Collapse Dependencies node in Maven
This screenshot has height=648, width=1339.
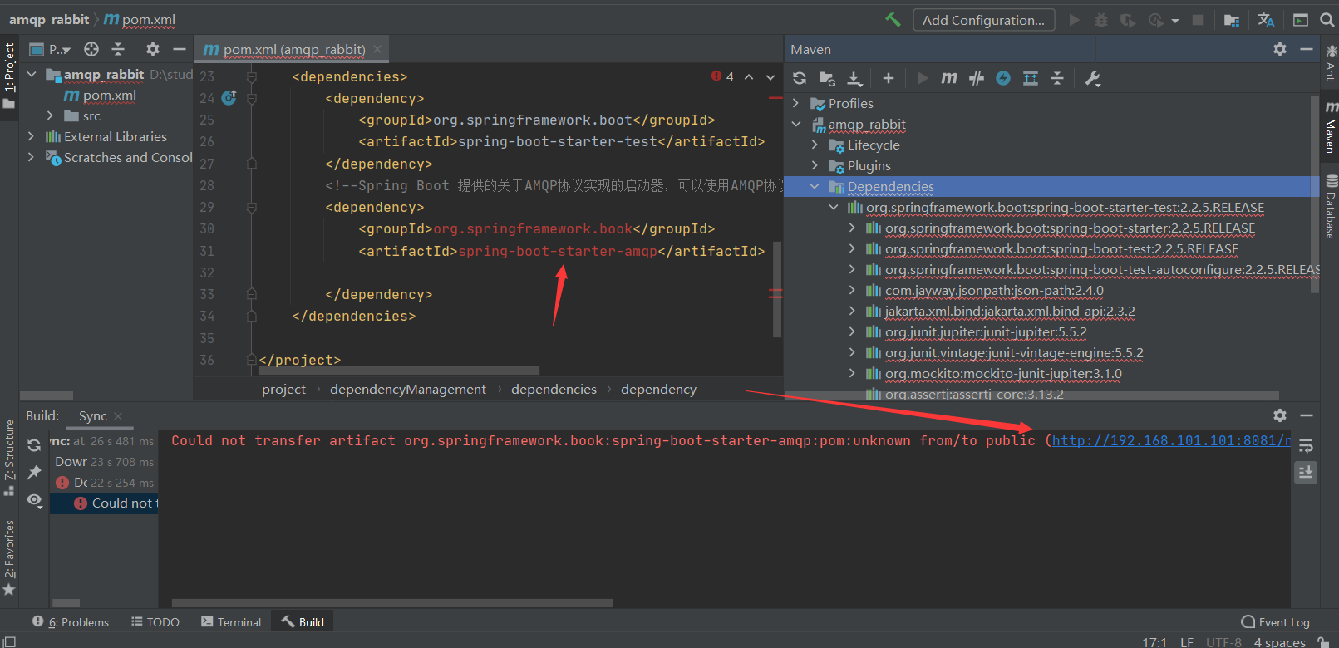click(815, 186)
